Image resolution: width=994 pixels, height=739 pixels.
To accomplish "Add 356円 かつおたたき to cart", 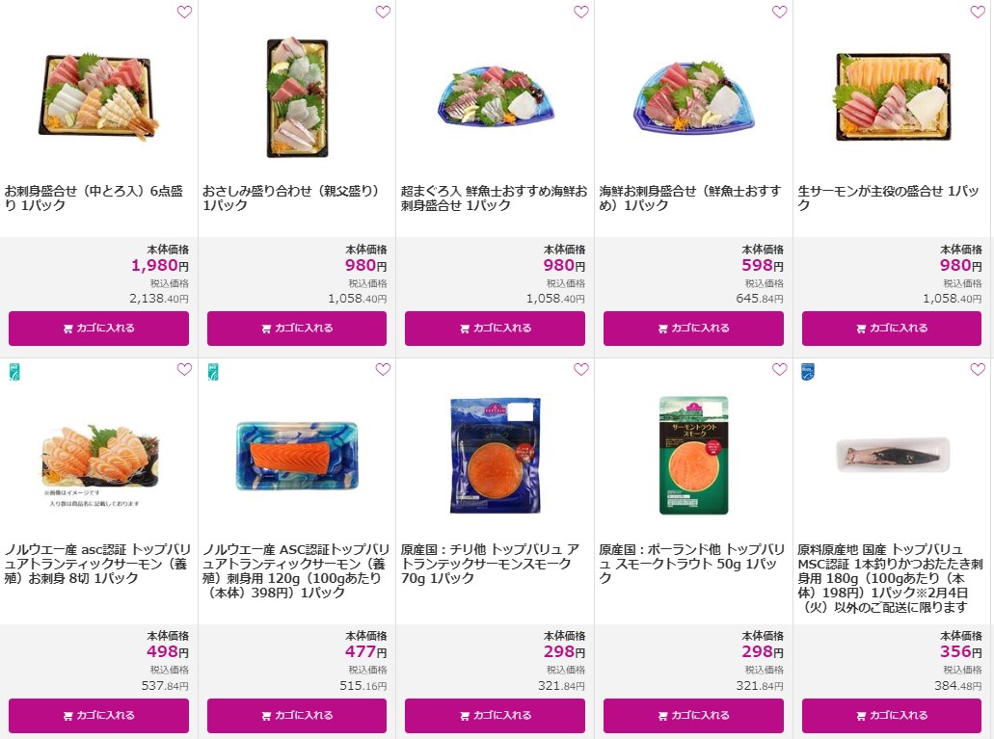I will point(891,716).
